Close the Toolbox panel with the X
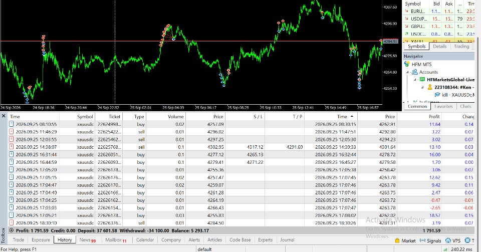Screen dimensions: 481x252 (4, 116)
